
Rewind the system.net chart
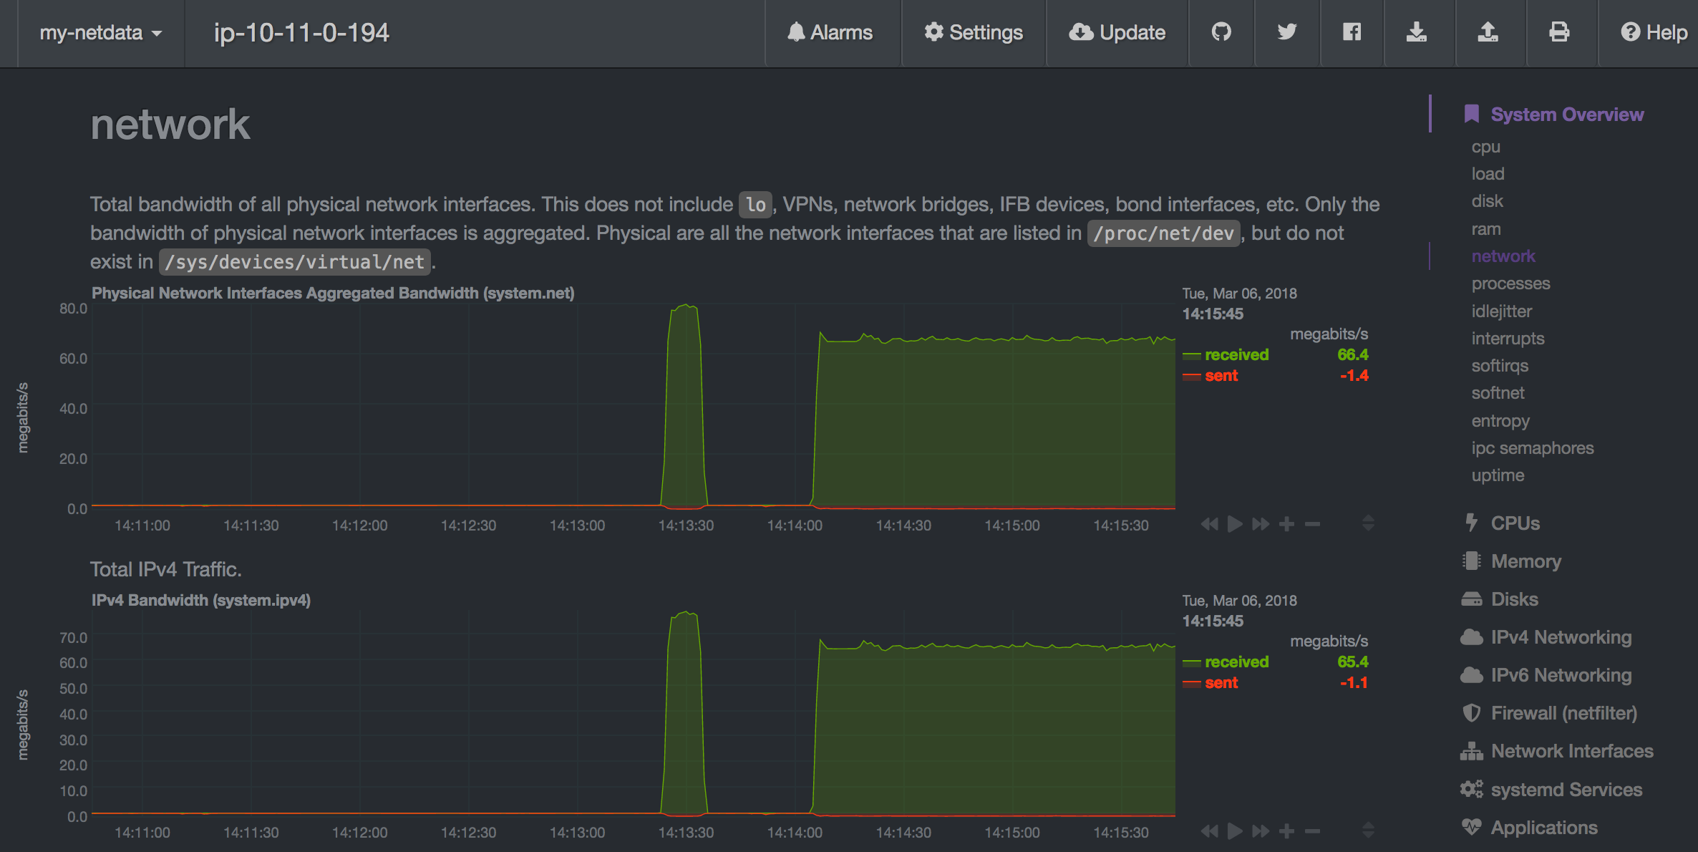(1210, 524)
